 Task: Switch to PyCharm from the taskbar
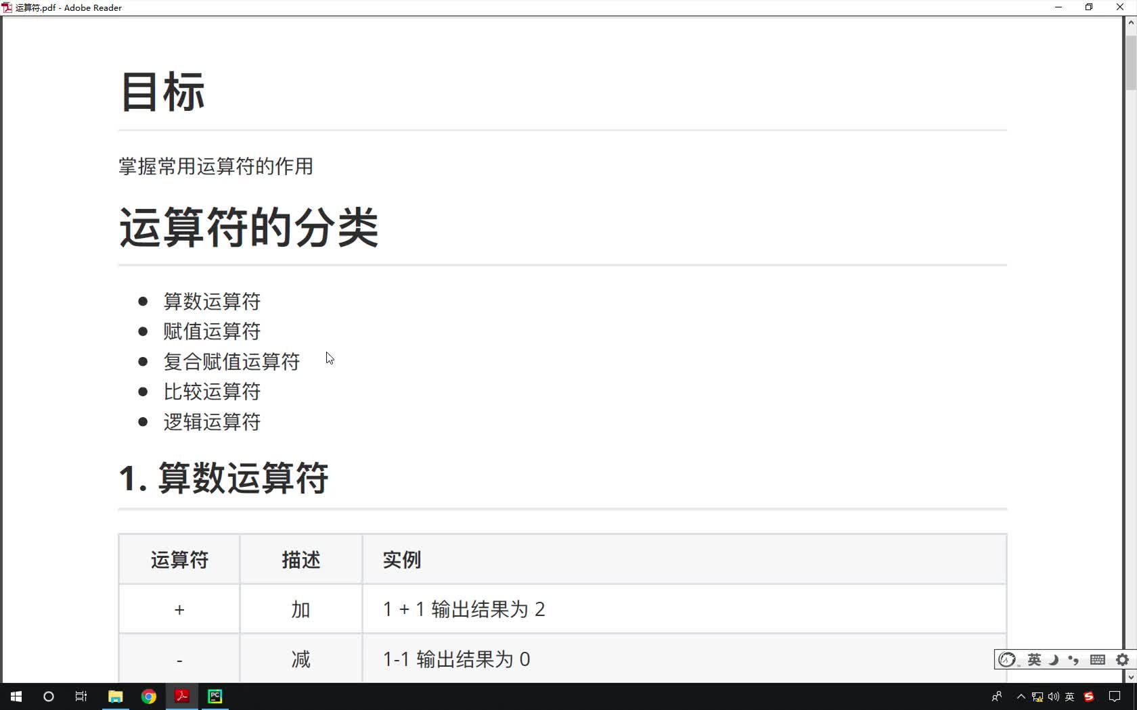[215, 696]
